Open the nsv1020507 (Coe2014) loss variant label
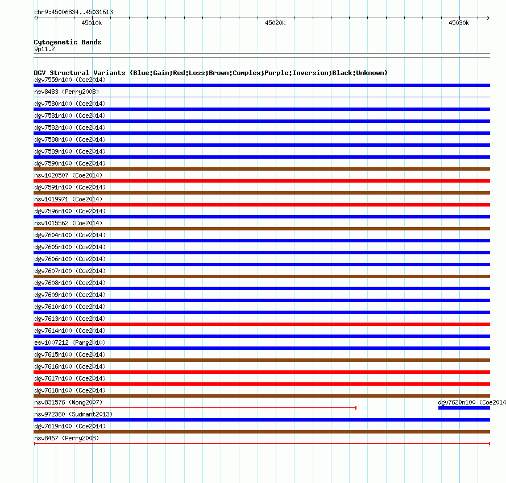 pyautogui.click(x=68, y=175)
